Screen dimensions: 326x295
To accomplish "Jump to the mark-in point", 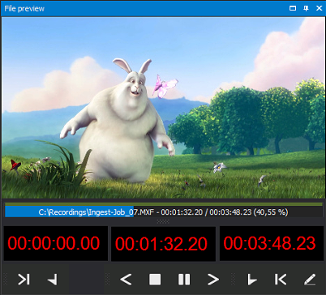I will (x=281, y=280).
